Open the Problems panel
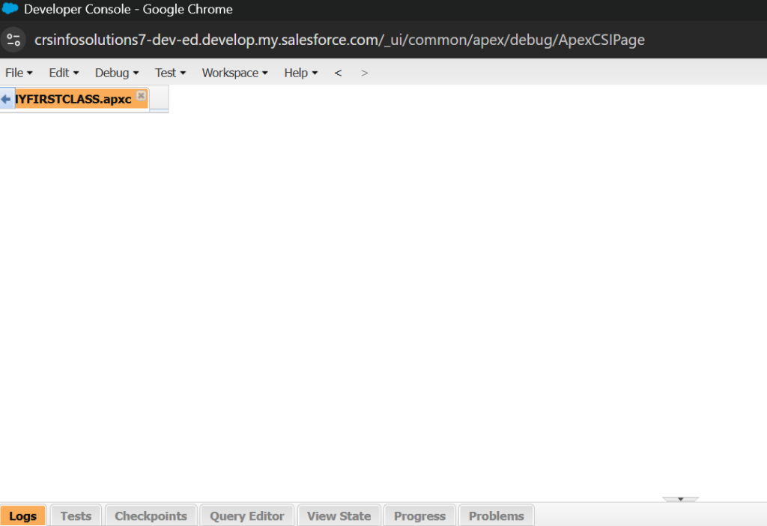 (496, 516)
